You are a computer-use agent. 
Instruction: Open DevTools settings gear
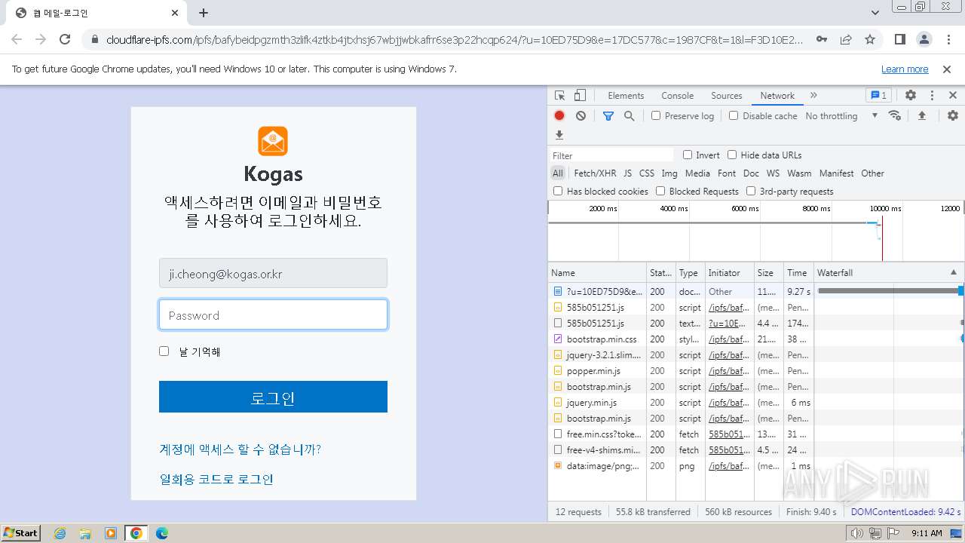[x=911, y=96]
